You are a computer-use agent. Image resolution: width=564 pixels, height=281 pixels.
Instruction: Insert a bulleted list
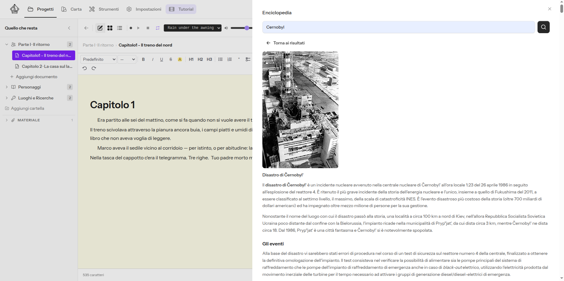click(x=220, y=59)
